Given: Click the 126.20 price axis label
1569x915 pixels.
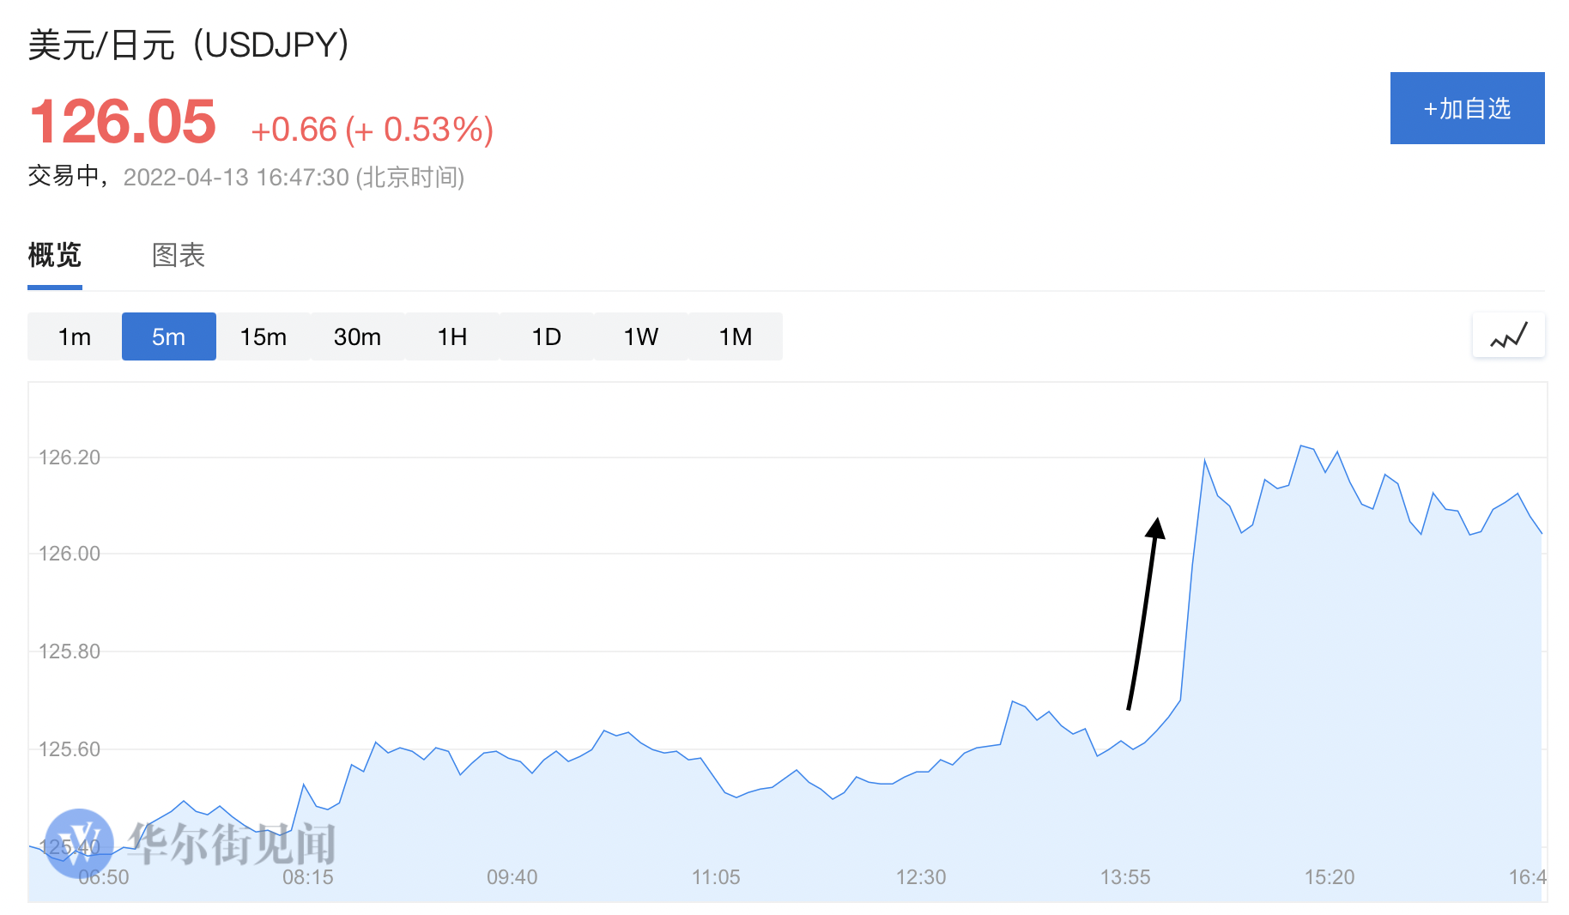Looking at the screenshot, I should coord(70,457).
